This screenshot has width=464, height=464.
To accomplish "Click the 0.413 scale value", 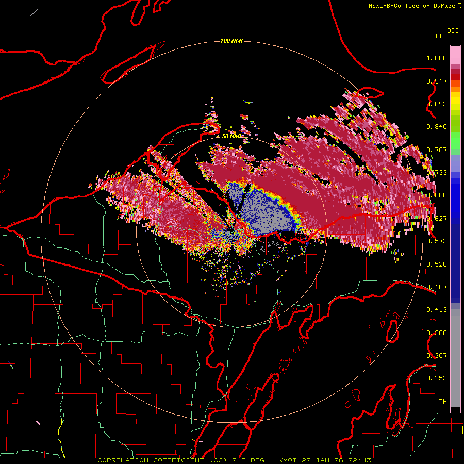I will click(437, 309).
